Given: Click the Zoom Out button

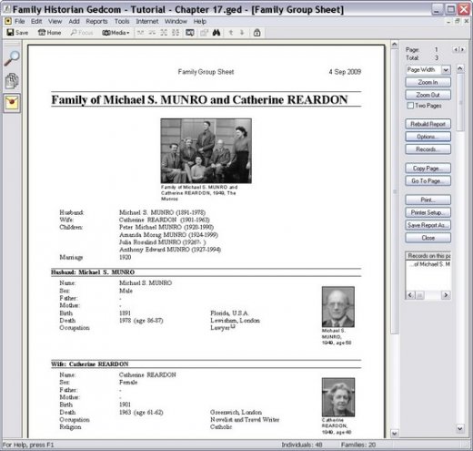Looking at the screenshot, I should (x=428, y=95).
